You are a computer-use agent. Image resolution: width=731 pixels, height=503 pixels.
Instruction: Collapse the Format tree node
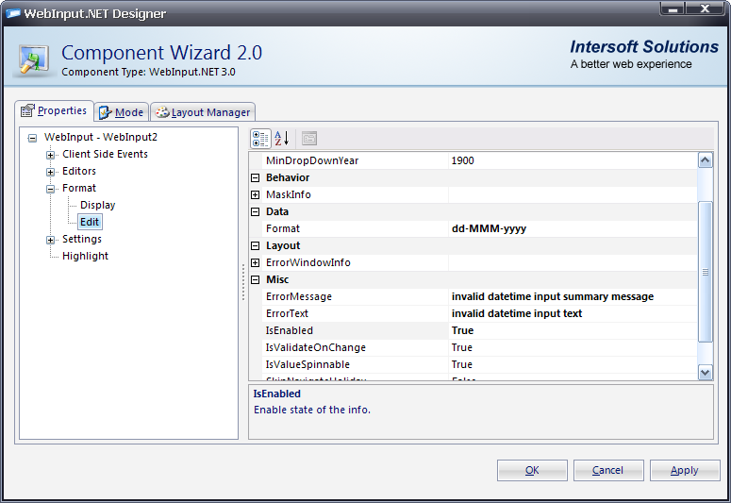click(51, 189)
